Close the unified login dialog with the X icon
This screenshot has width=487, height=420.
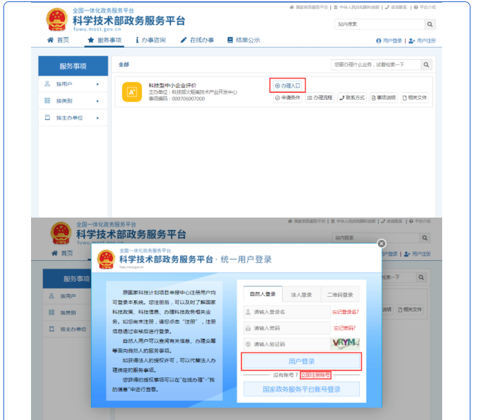(x=381, y=244)
